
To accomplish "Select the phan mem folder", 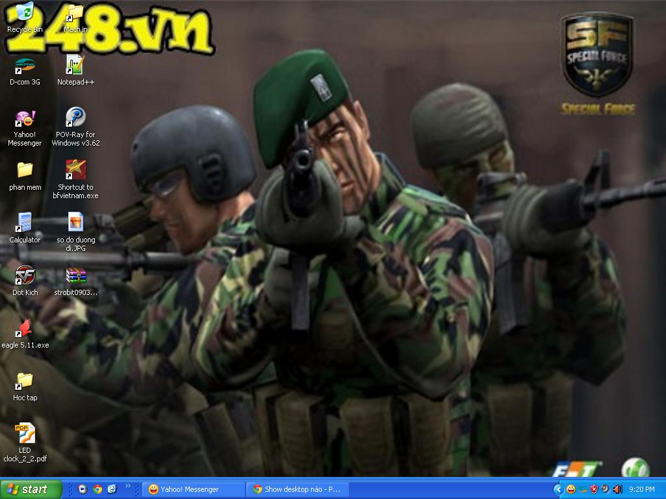I will coord(25,176).
